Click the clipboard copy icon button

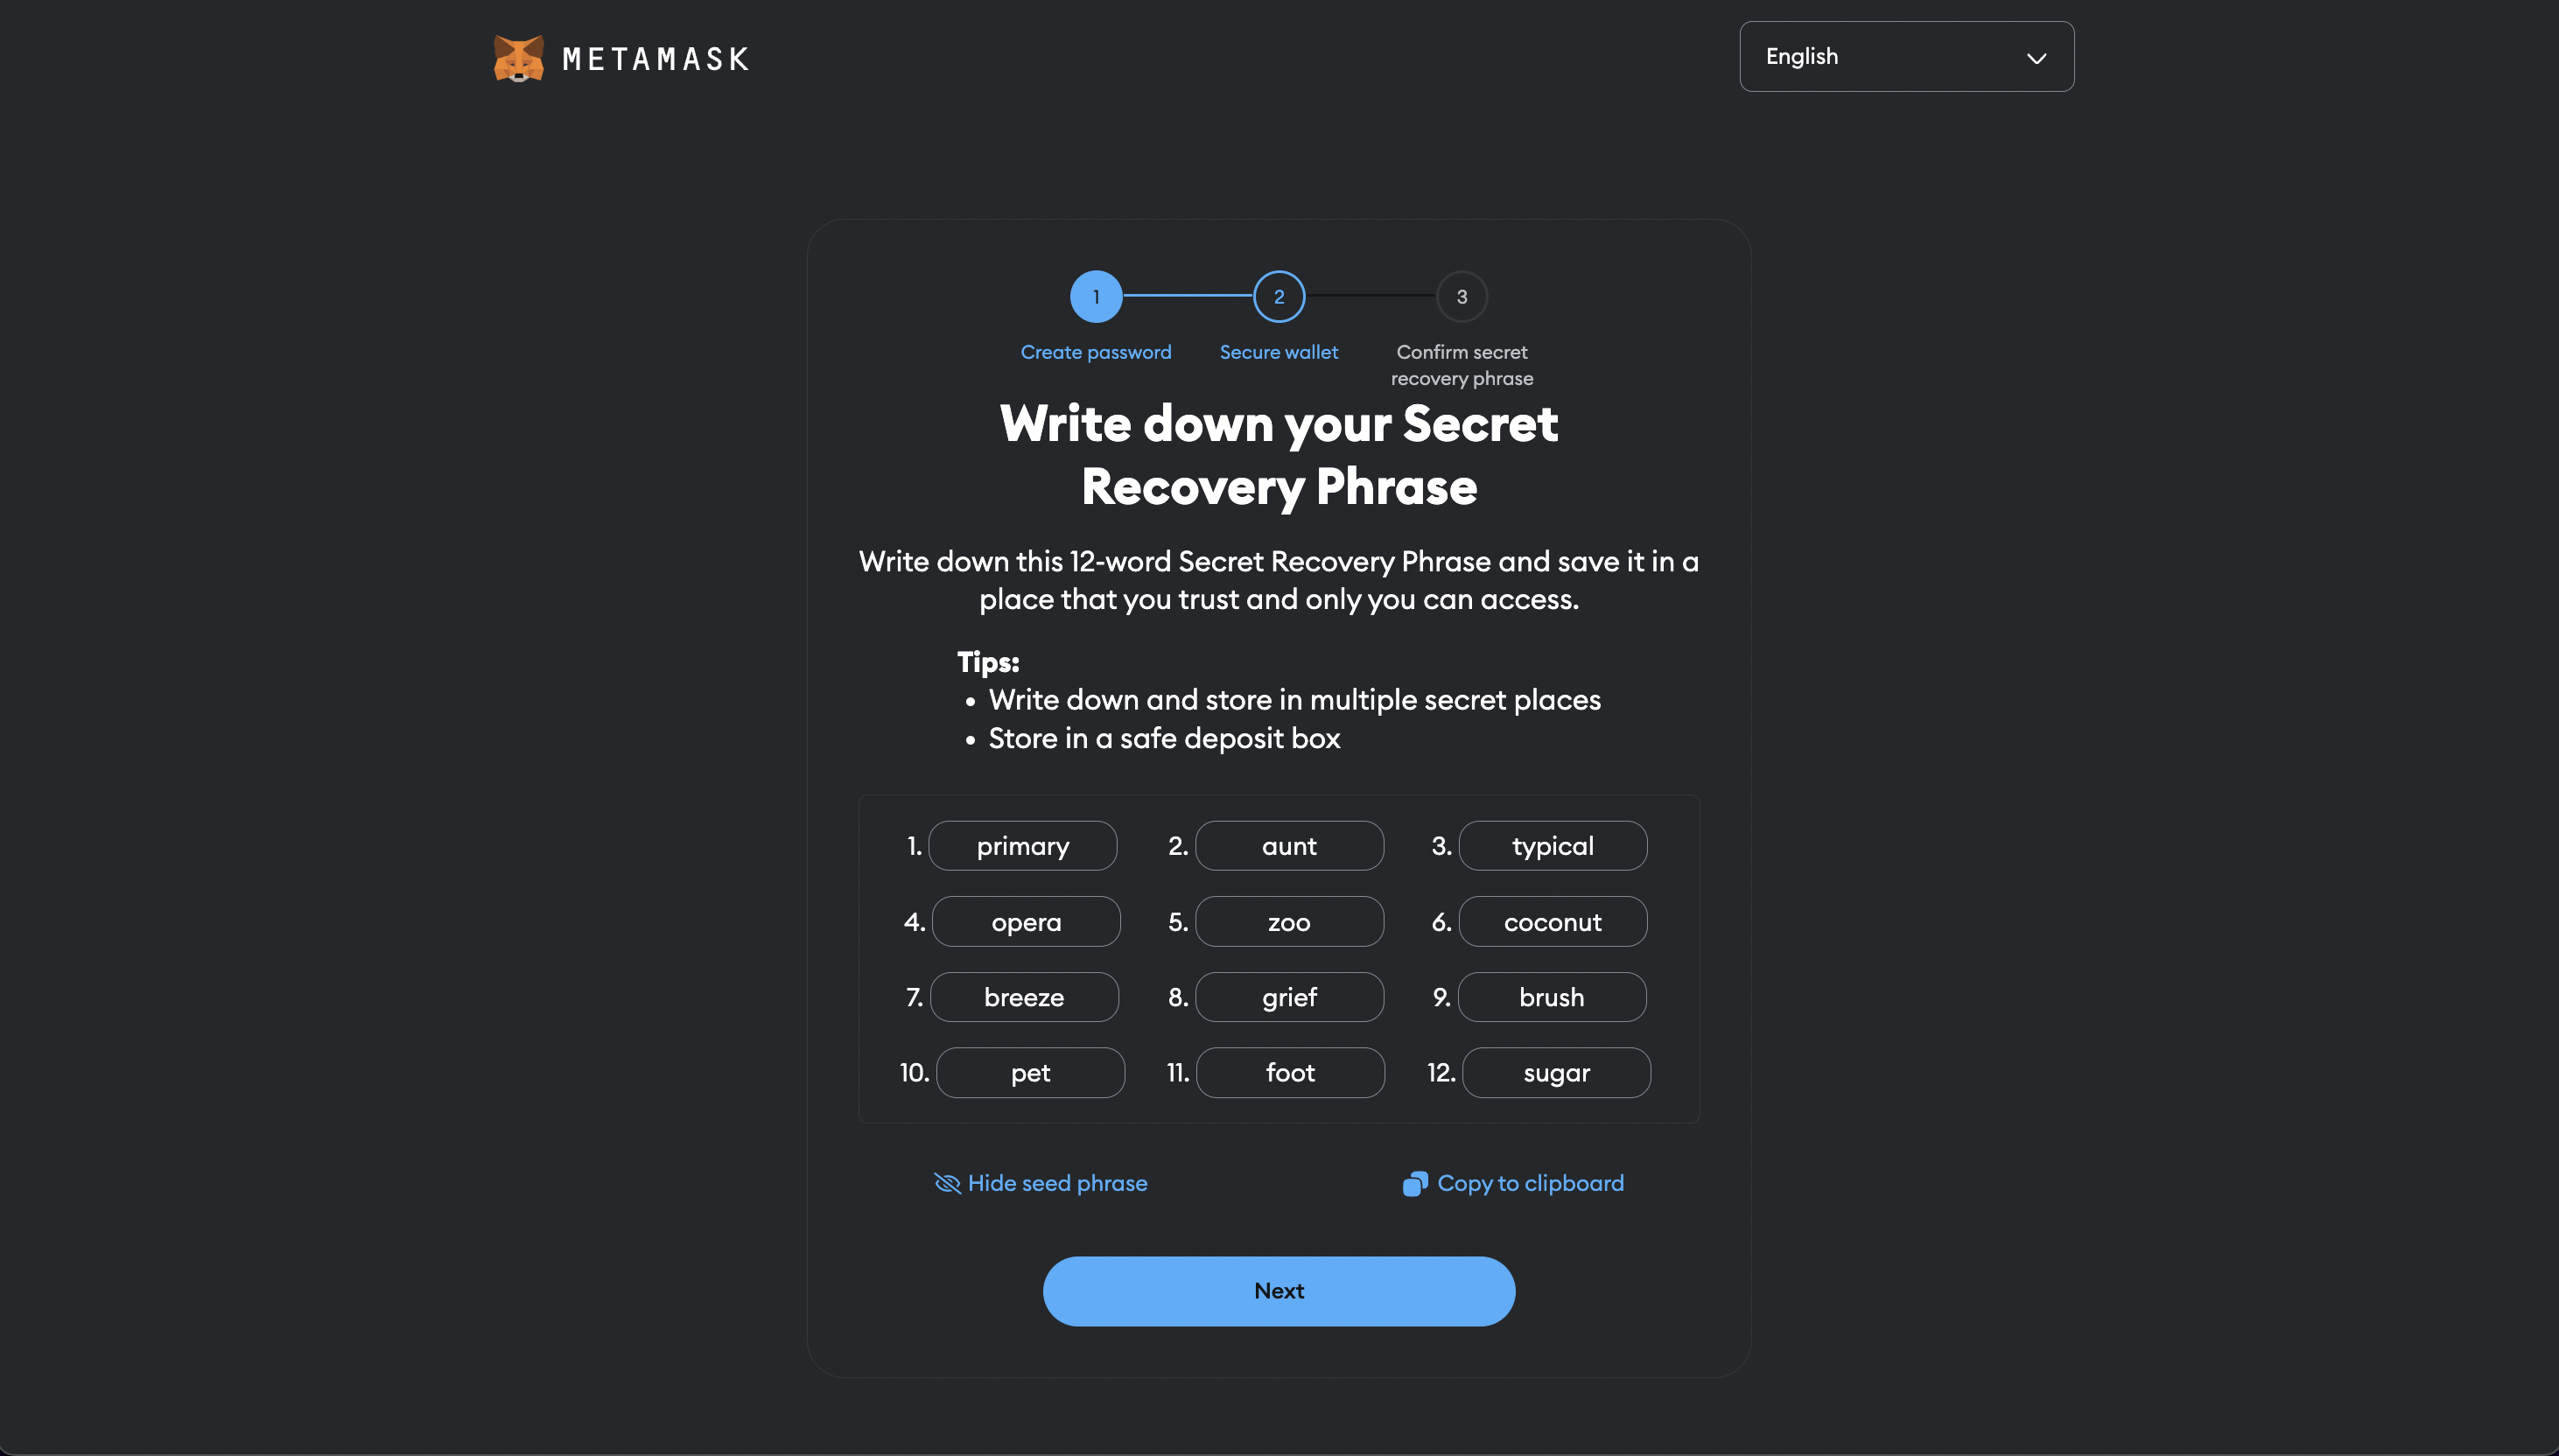pos(1415,1184)
